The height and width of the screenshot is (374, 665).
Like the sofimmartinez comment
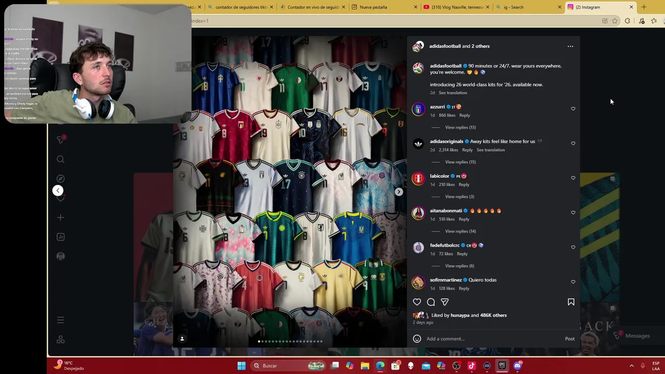click(573, 282)
